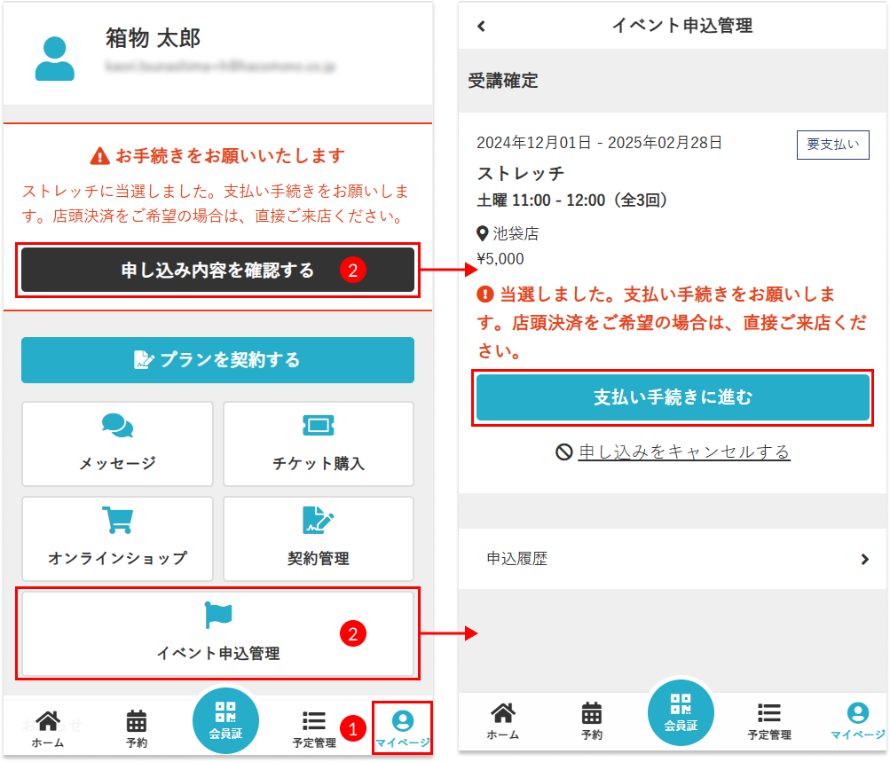Viewport: 890px width, 762px height.
Task: Open the Ticket Purchase (チケット購入) tile
Action: point(319,444)
